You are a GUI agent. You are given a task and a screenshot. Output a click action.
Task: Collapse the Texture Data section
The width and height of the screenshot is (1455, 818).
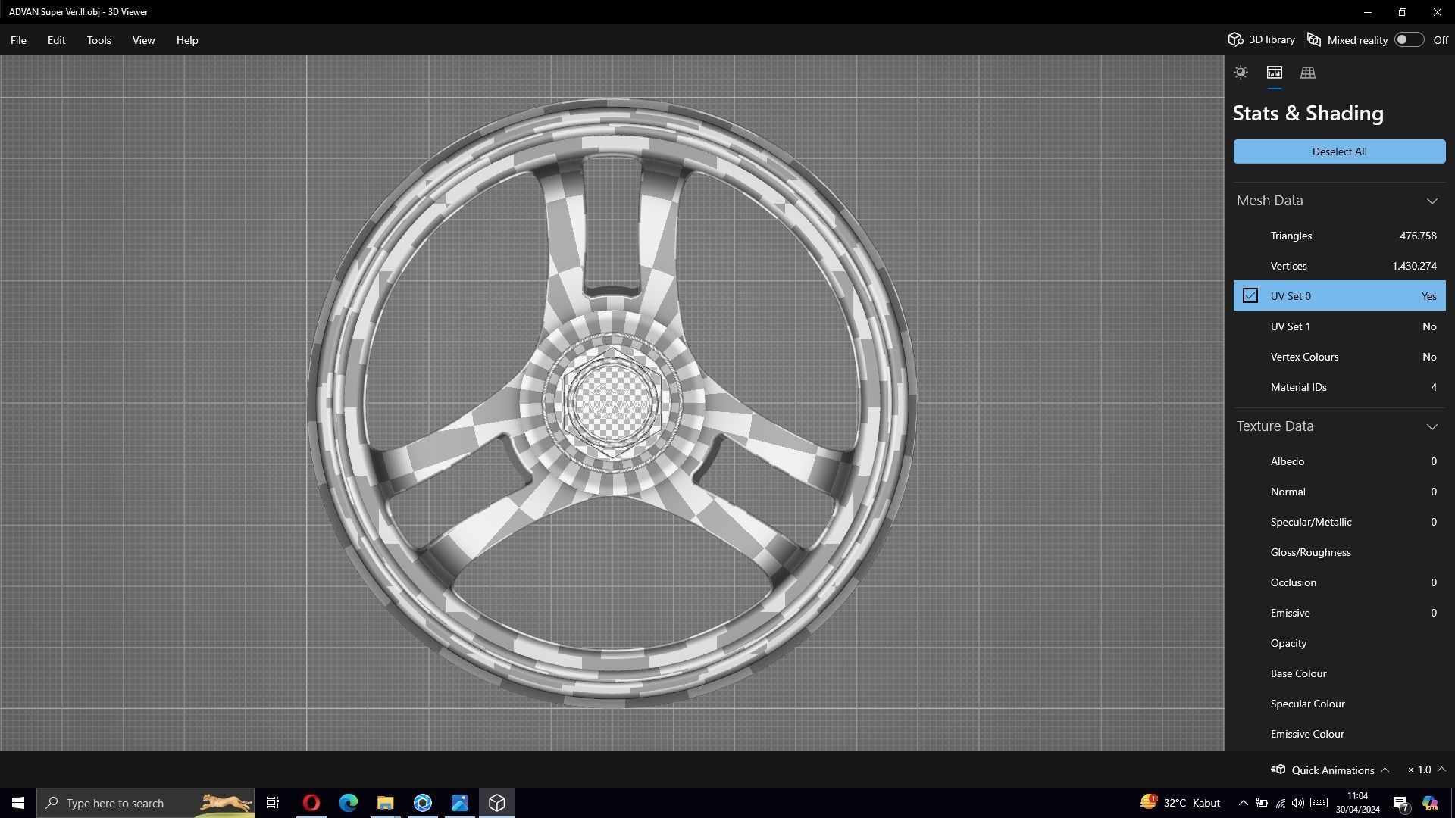coord(1432,426)
